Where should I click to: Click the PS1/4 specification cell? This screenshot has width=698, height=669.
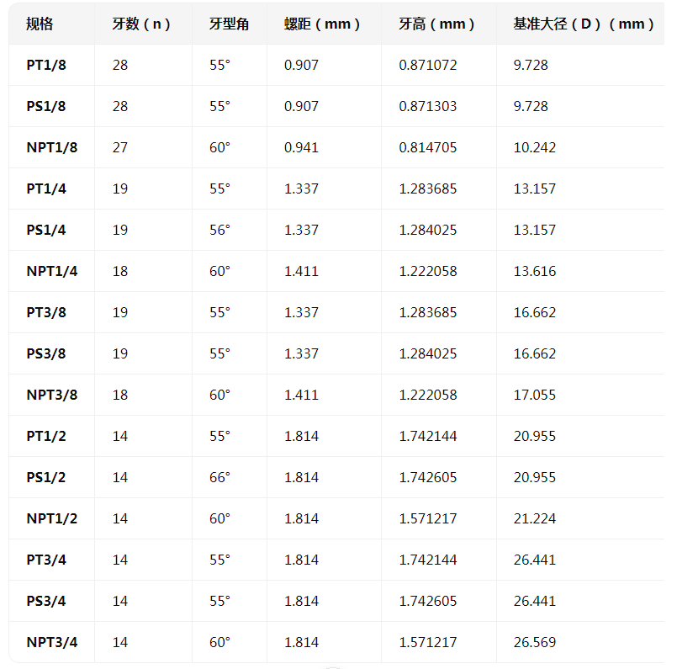[46, 230]
